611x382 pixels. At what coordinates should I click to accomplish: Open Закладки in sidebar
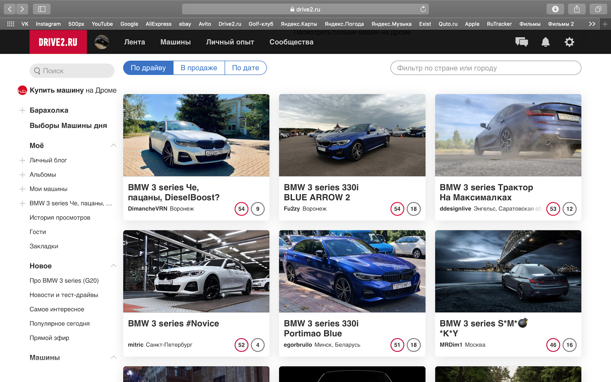(x=44, y=246)
